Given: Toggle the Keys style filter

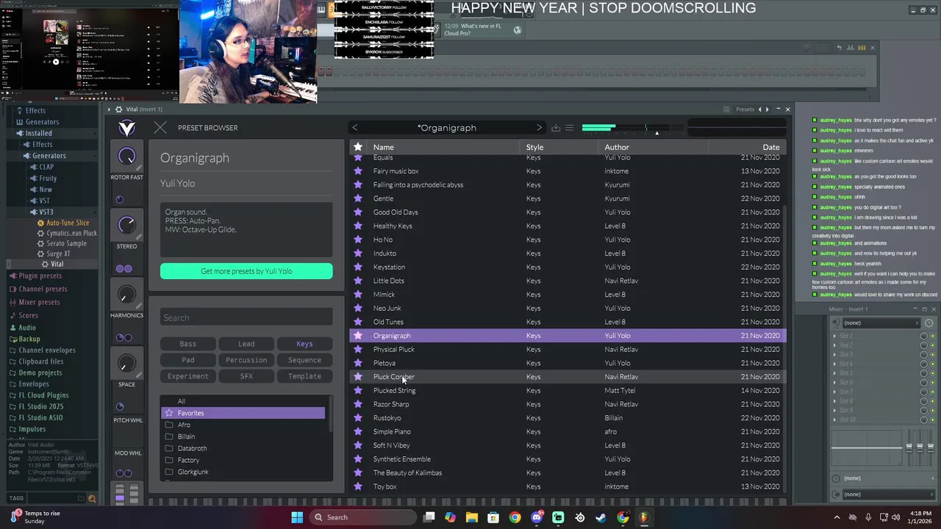Looking at the screenshot, I should point(304,344).
